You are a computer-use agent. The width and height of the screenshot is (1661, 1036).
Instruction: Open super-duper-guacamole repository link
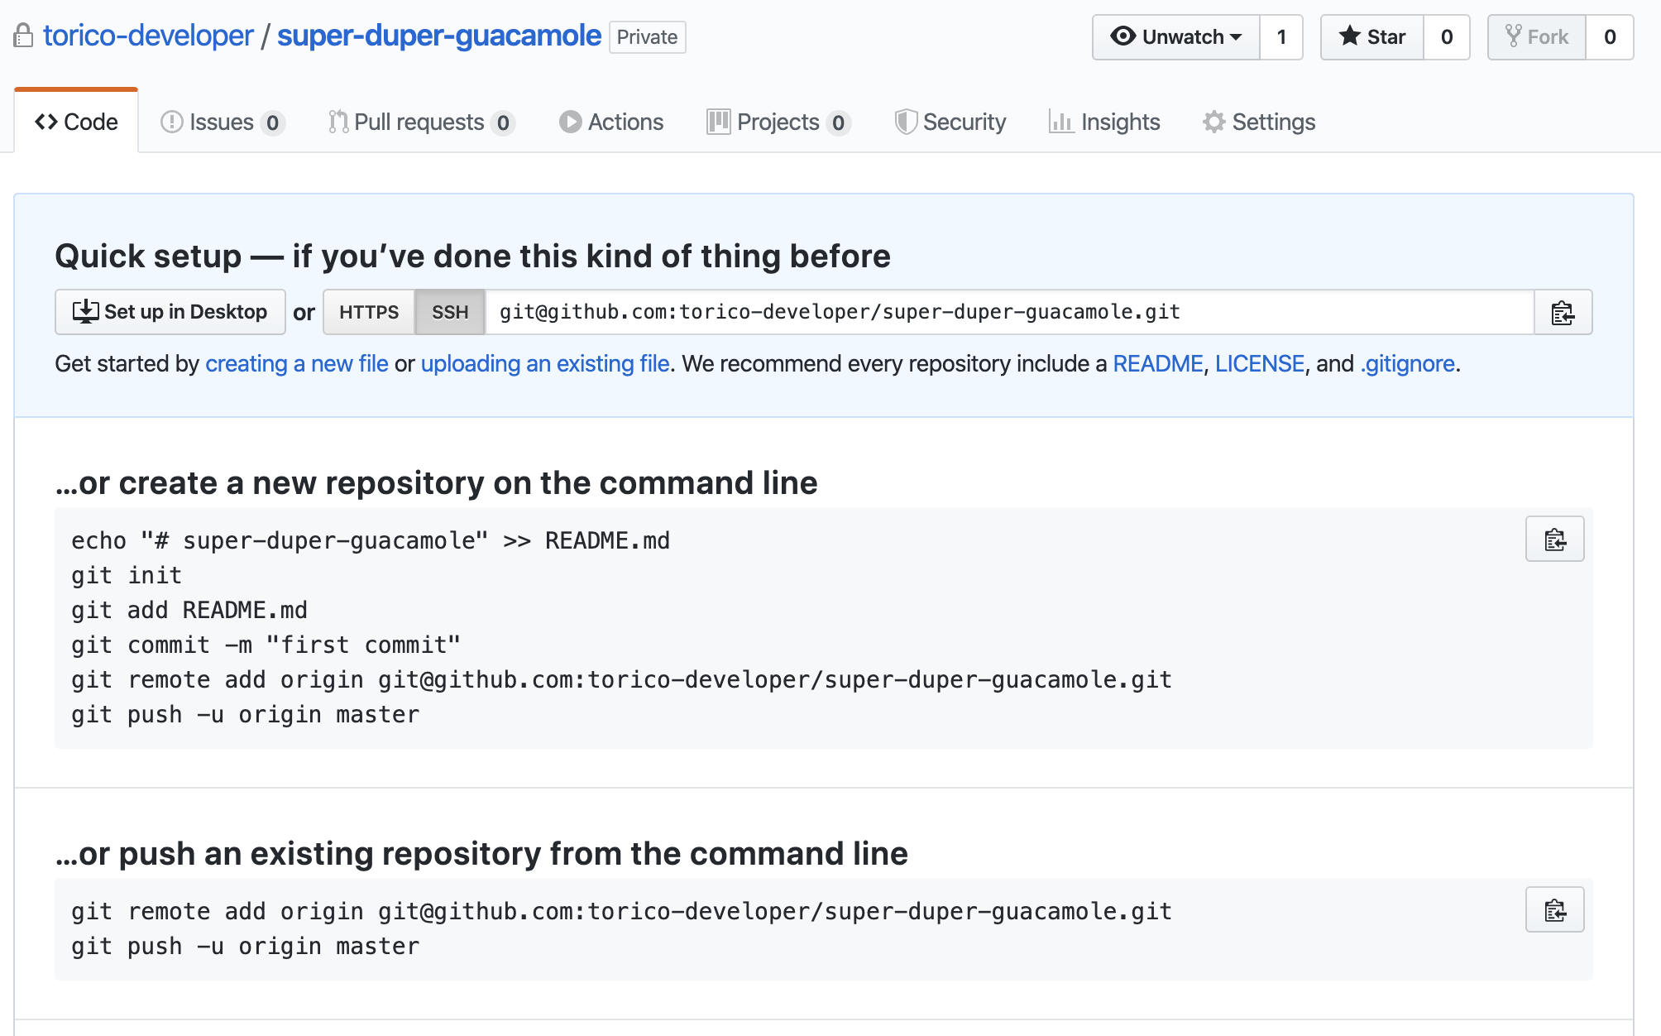tap(439, 36)
